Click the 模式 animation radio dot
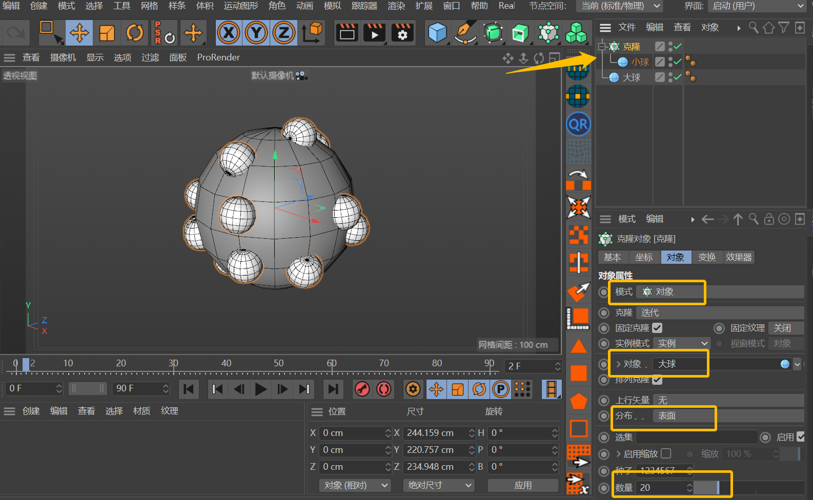 click(x=604, y=292)
